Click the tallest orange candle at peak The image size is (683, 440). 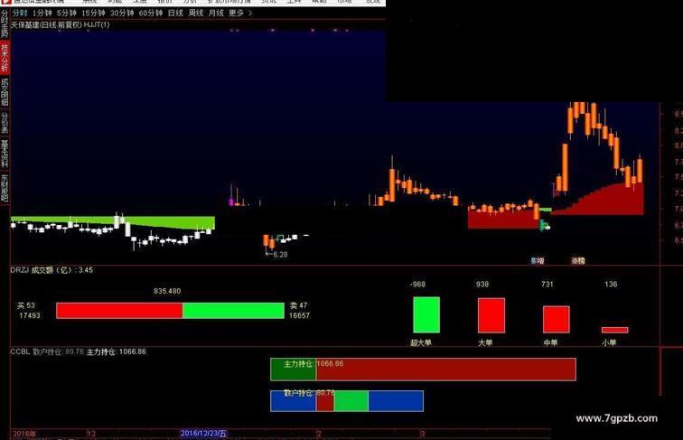coord(565,167)
